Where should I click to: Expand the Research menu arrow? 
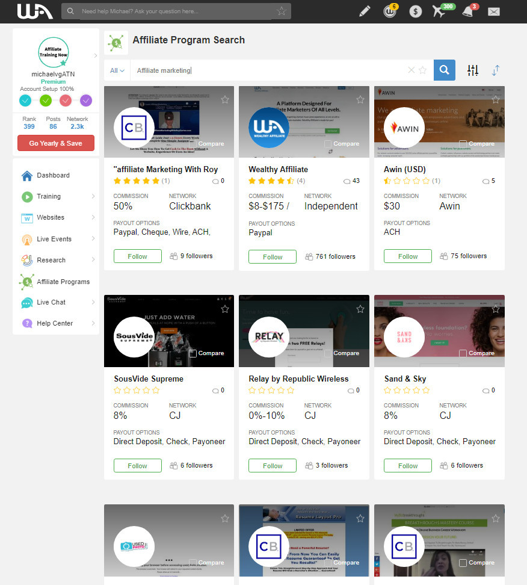[93, 259]
